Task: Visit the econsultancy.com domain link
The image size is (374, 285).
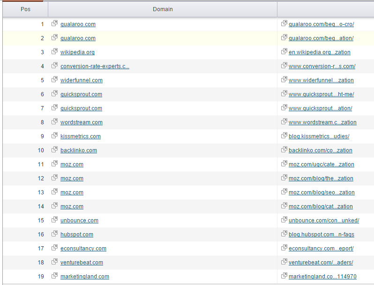Action: [x=83, y=249]
